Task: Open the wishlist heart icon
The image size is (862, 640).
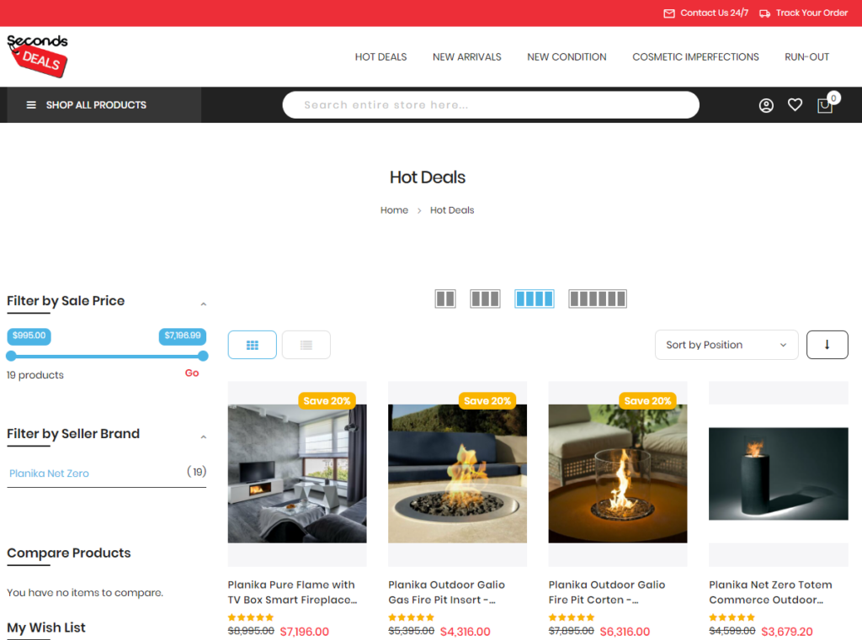Action: tap(795, 105)
